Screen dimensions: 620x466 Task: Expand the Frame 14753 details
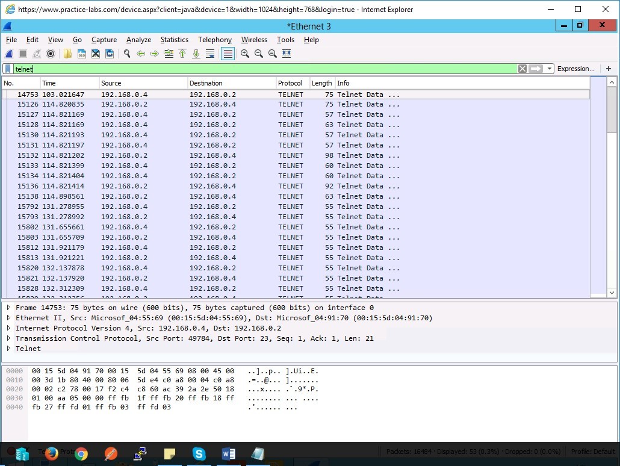pyautogui.click(x=8, y=308)
